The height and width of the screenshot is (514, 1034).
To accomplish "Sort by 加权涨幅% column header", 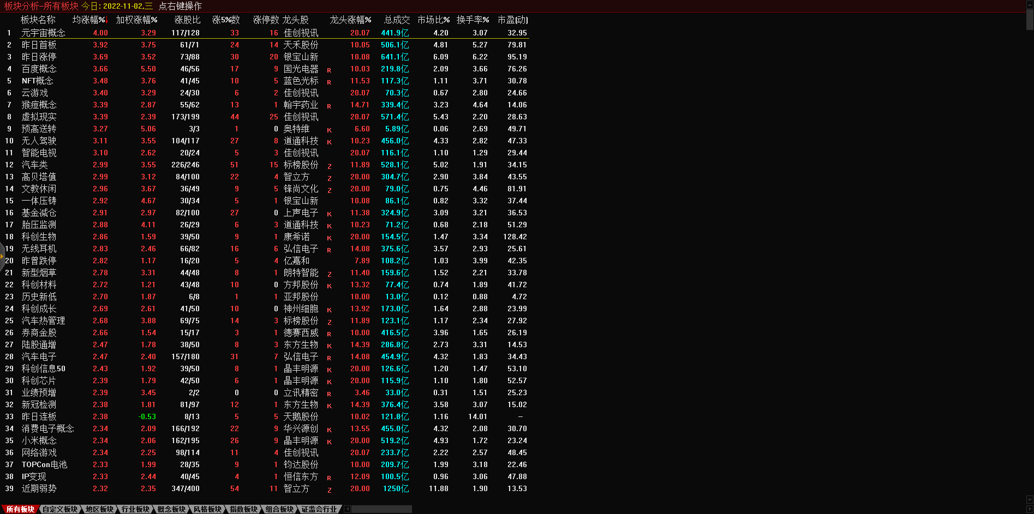I will point(136,20).
